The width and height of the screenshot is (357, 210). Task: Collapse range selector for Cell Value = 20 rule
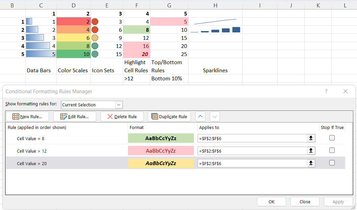311,163
